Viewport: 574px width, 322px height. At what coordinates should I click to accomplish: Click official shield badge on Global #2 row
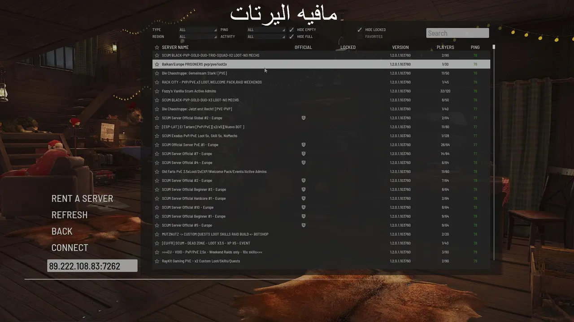[x=304, y=118]
